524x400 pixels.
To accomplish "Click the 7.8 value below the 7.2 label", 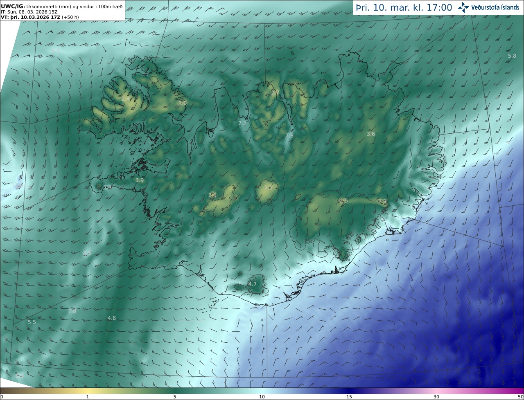I will pyautogui.click(x=289, y=135).
